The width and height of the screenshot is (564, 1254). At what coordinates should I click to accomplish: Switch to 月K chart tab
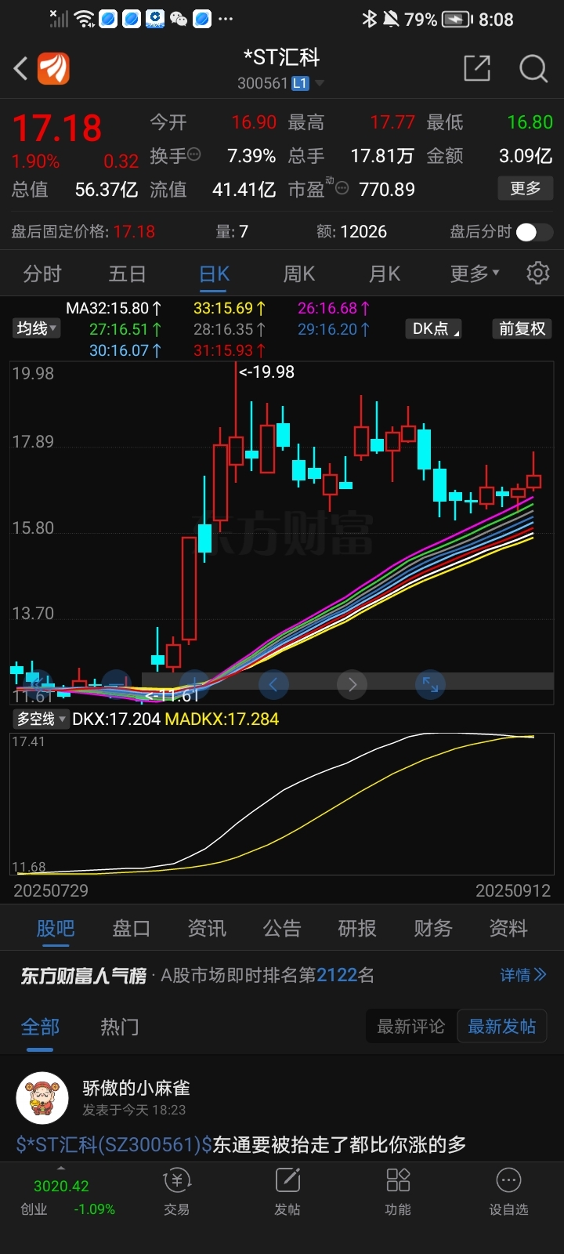385,274
